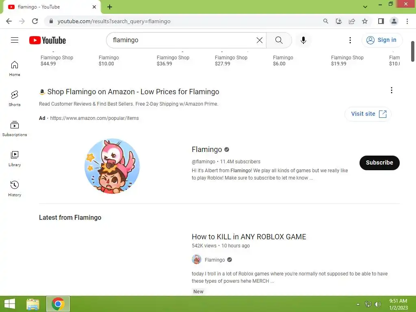Open the Flamingo channel avatar
The width and height of the screenshot is (416, 312).
coord(112,166)
